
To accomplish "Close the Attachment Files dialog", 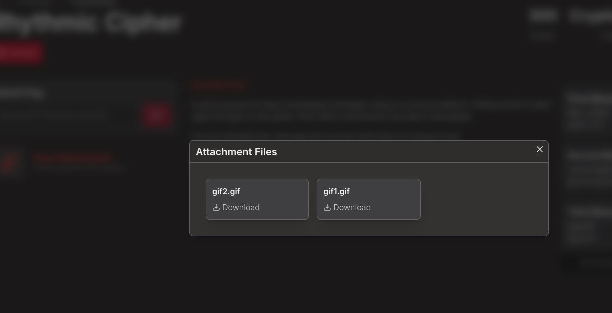I will click(539, 149).
